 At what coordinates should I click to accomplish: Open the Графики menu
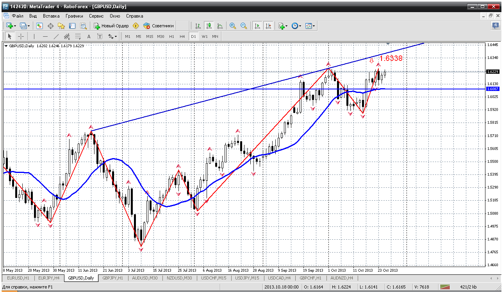74,16
